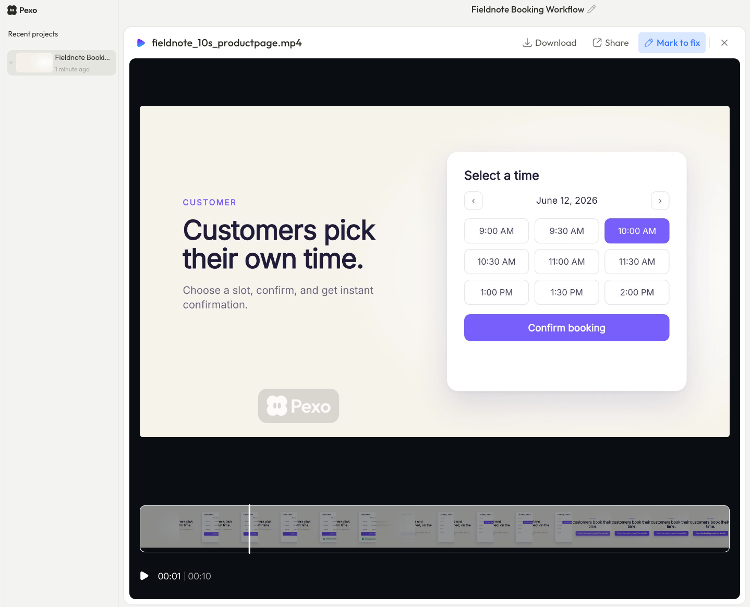Screen dimensions: 750x607
Task: Open the Fieldnote Booki... recent project
Action: pyautogui.click(x=62, y=63)
